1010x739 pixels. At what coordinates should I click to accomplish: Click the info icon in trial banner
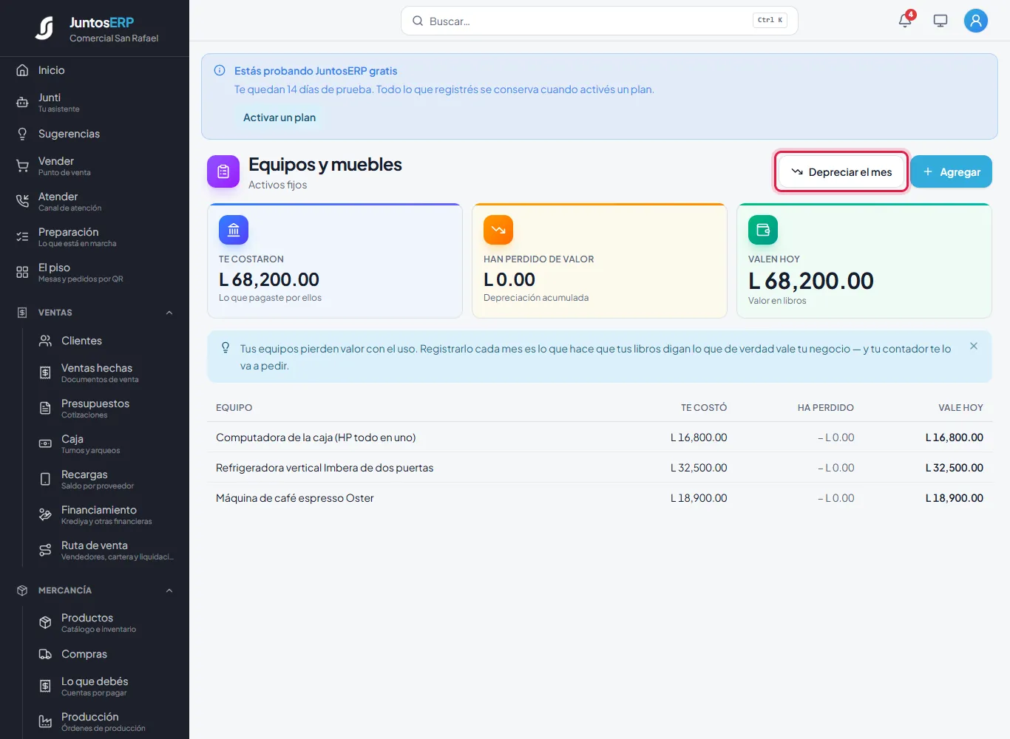click(220, 71)
